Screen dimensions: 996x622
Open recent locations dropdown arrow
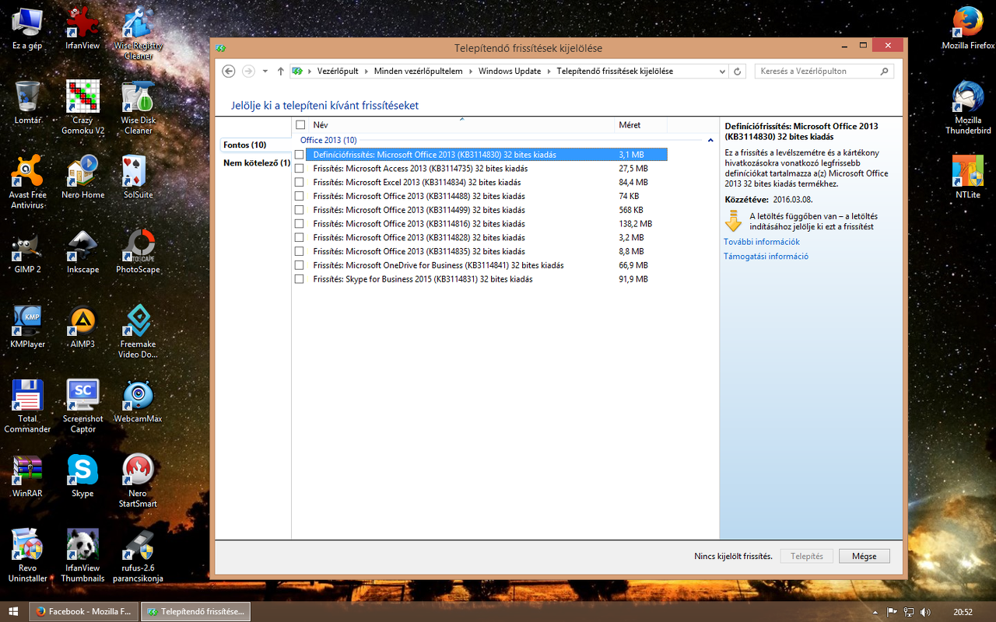[265, 72]
